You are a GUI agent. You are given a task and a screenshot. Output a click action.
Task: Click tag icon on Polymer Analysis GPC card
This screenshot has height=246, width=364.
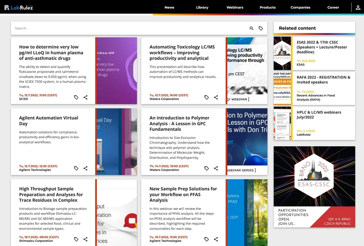point(207,168)
